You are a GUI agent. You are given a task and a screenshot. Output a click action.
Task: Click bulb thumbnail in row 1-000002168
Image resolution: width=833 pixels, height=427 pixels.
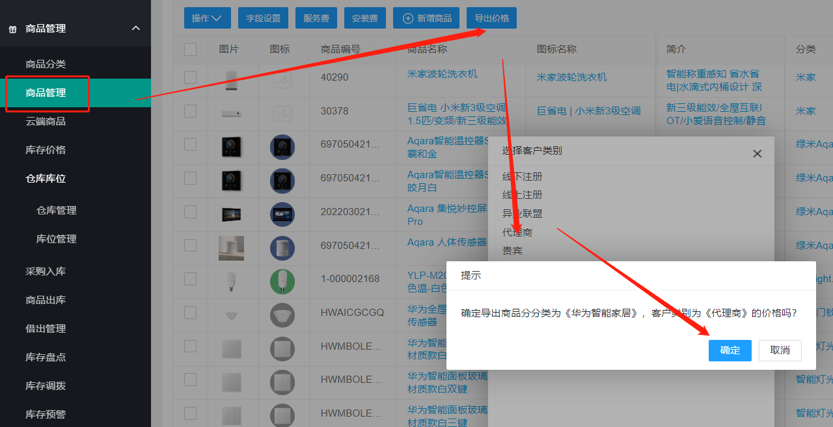pyautogui.click(x=231, y=281)
